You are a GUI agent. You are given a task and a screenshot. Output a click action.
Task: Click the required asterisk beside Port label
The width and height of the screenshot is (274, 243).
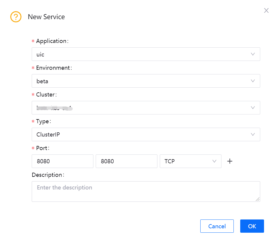pyautogui.click(x=33, y=148)
